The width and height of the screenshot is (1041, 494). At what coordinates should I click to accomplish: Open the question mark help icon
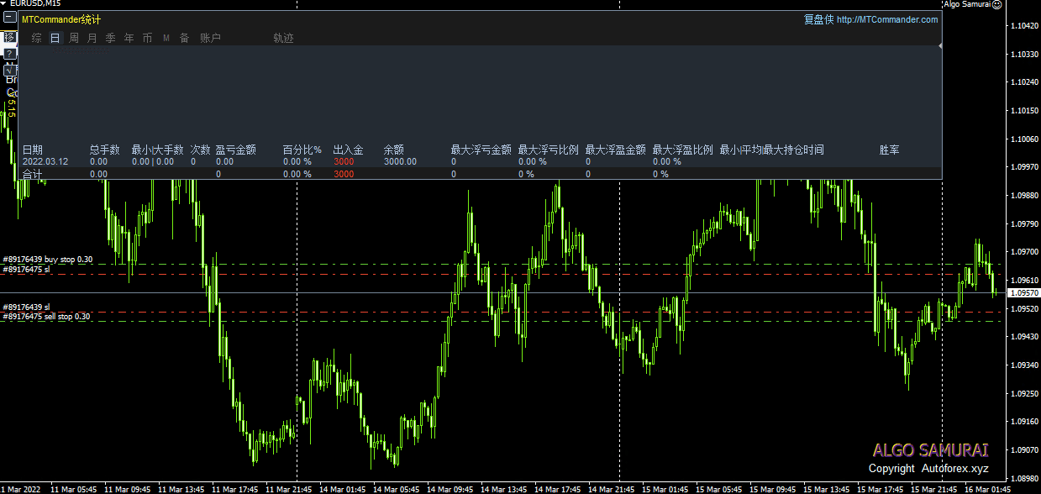tap(9, 54)
